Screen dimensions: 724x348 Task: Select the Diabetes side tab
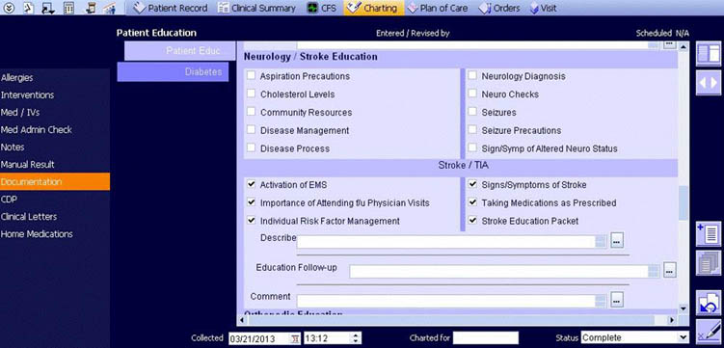pos(173,72)
